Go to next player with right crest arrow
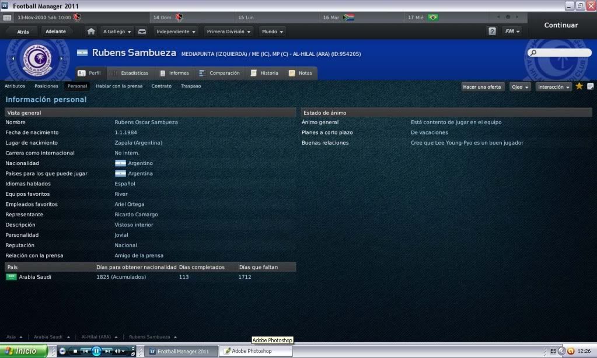The width and height of the screenshot is (597, 358). tap(61, 58)
